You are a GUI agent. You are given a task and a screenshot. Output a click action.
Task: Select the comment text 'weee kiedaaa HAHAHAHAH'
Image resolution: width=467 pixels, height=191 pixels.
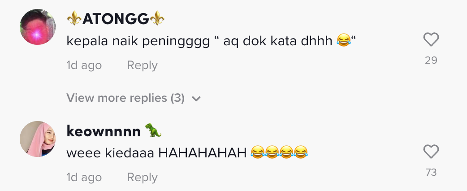point(156,153)
